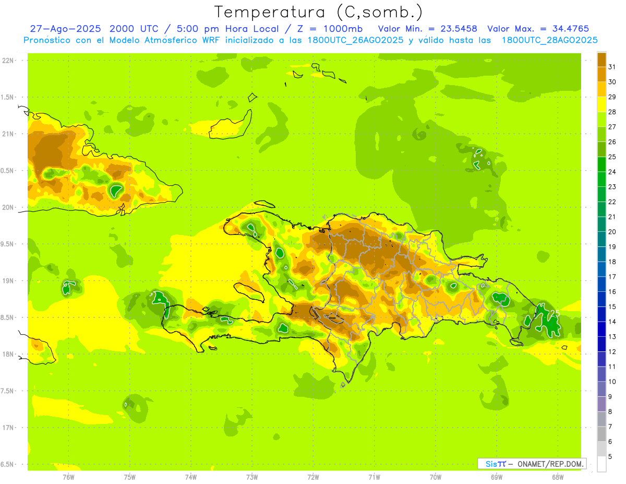Click the '25' contour label near 68W
626x484 pixels.
tap(556, 313)
